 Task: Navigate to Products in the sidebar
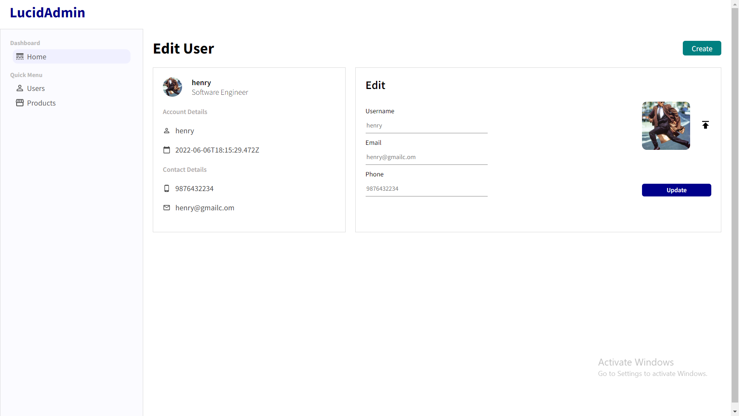point(41,103)
